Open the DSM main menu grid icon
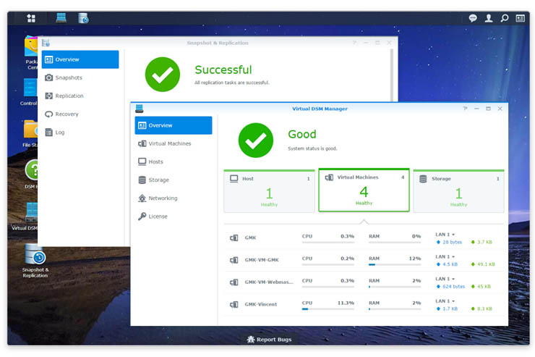 coord(31,18)
